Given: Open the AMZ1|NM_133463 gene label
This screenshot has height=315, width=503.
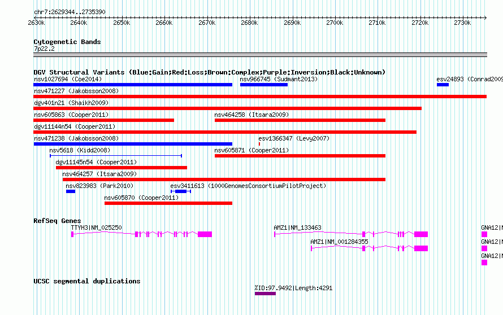Looking at the screenshot, I should [297, 228].
